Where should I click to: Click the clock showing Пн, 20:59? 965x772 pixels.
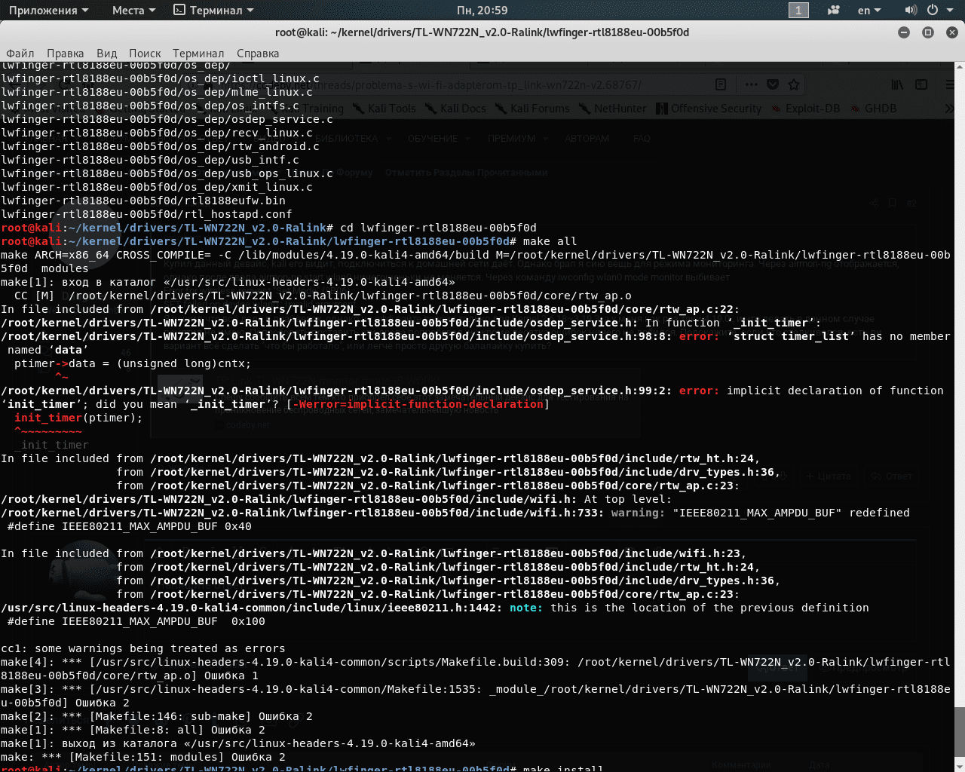[x=482, y=10]
